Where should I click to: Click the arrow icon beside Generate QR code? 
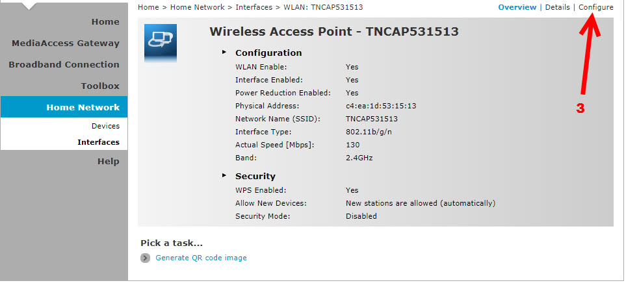[146, 258]
